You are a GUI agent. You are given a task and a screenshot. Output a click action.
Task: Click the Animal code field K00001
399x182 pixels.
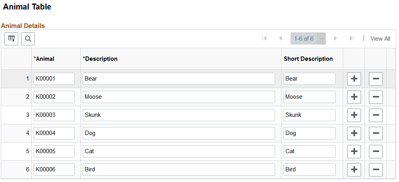54,79
